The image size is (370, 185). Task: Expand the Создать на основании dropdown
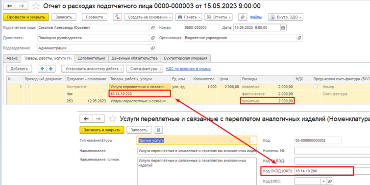(148, 17)
